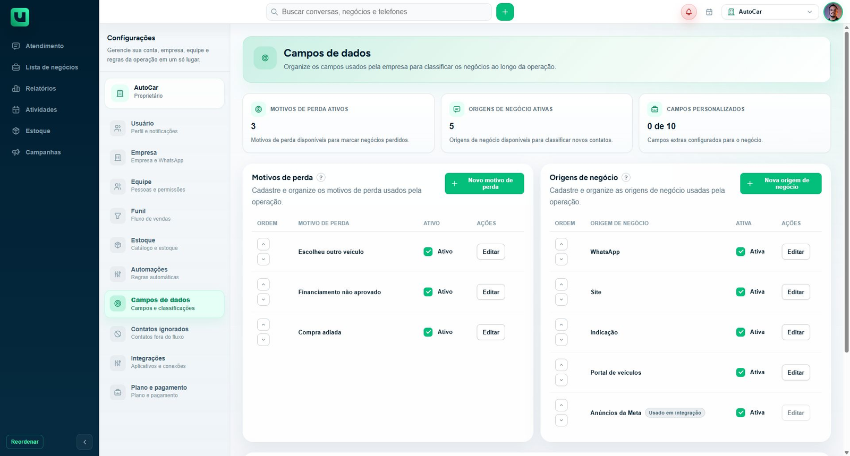Focus the search conversations field

coord(379,12)
